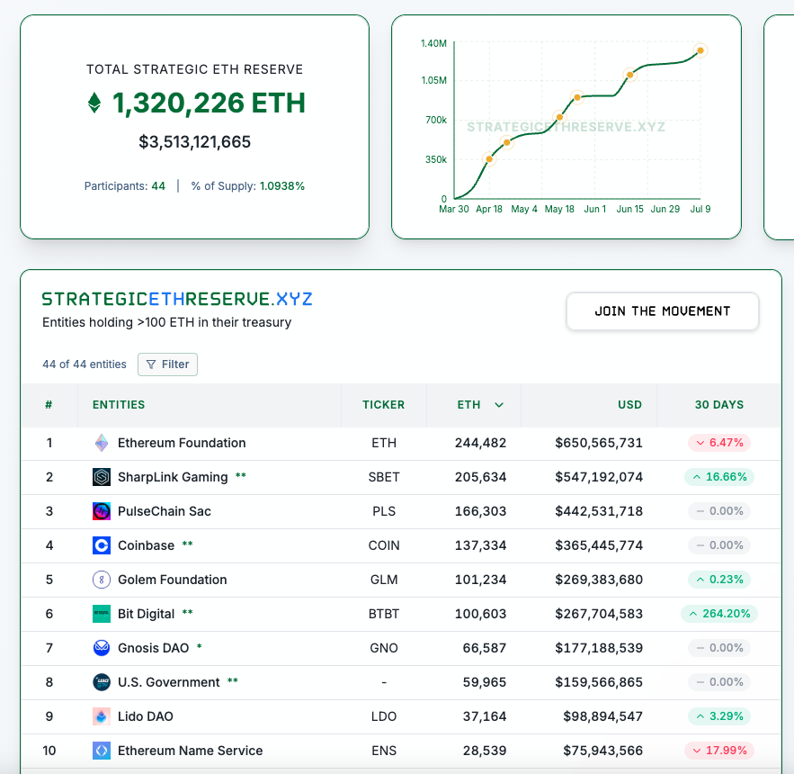The width and height of the screenshot is (794, 774).
Task: Click the Coinbase logo icon
Action: (x=102, y=545)
